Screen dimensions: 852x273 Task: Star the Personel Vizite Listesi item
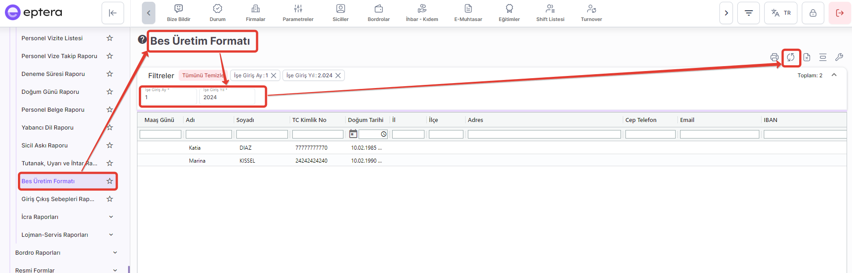coord(110,38)
